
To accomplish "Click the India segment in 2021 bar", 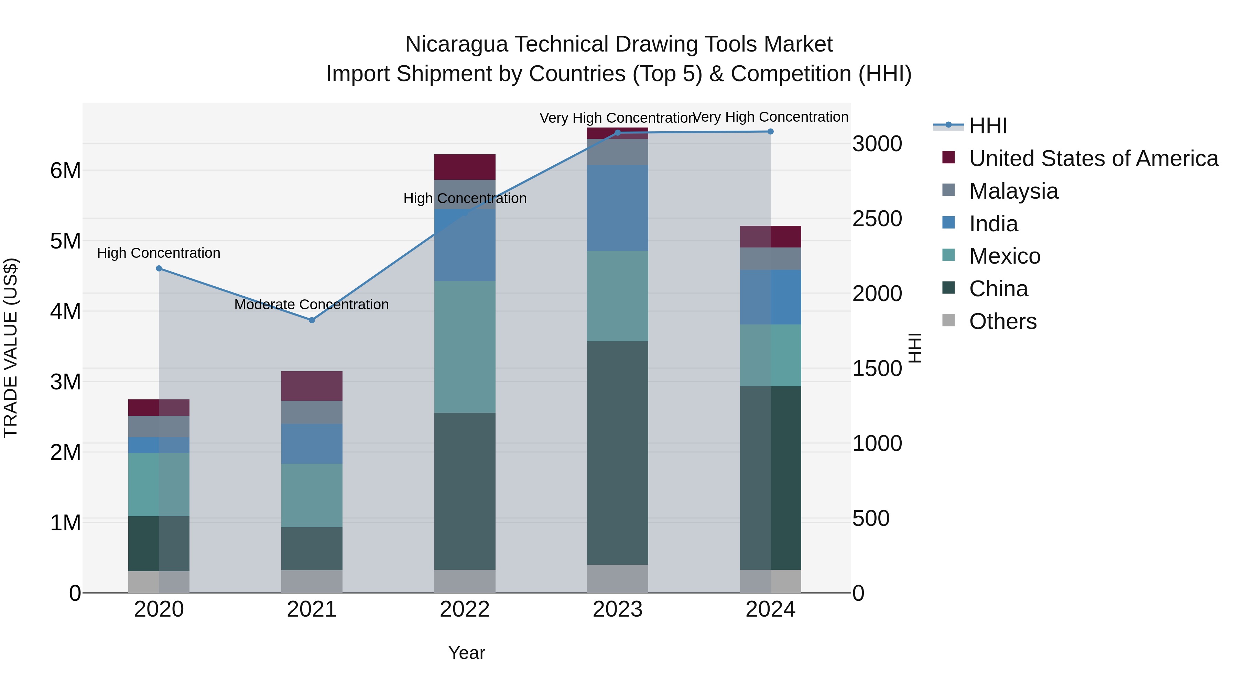I will pyautogui.click(x=312, y=444).
